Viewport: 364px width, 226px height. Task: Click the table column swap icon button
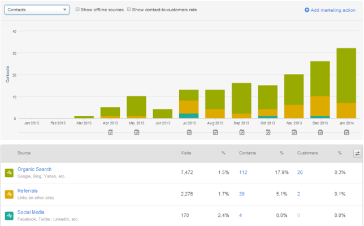click(357, 153)
